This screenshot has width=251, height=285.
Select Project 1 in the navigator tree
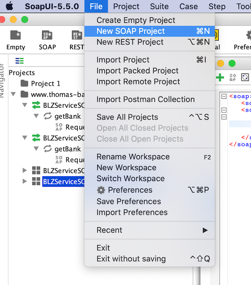(x=45, y=84)
